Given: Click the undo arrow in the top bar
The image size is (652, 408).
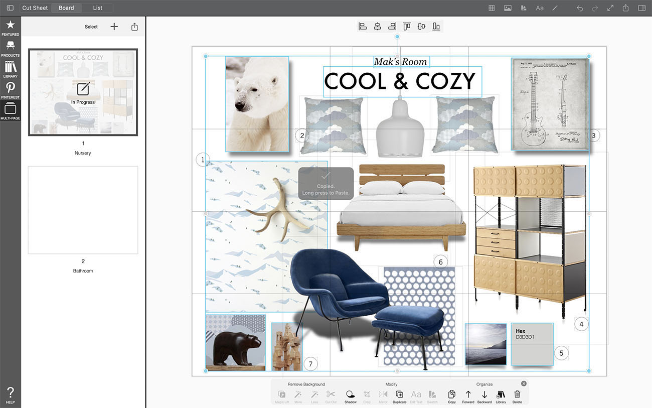Looking at the screenshot, I should (x=580, y=8).
